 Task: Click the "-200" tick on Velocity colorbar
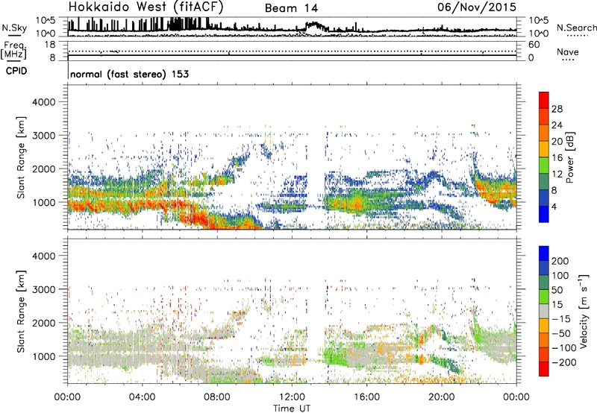(x=564, y=362)
